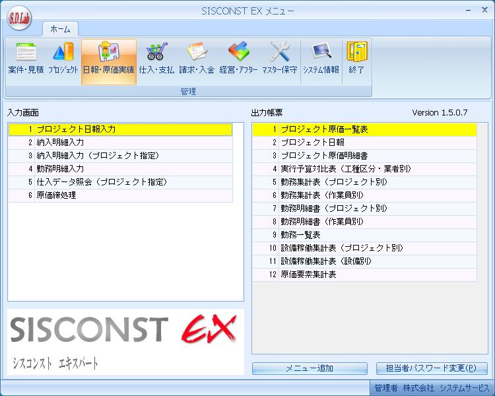Click the Version 1.5.0.7 label
This screenshot has height=396, width=495.
[x=440, y=113]
